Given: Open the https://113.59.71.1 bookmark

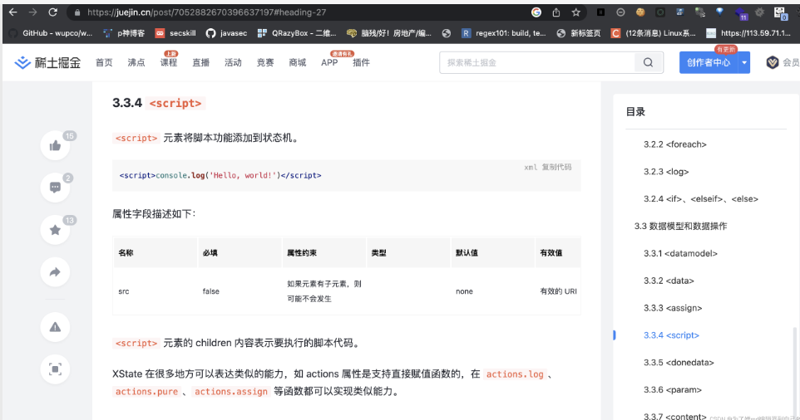Looking at the screenshot, I should (748, 33).
